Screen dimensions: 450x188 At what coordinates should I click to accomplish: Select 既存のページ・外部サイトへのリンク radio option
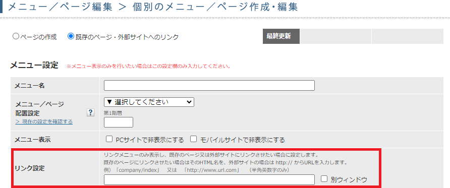71,36
